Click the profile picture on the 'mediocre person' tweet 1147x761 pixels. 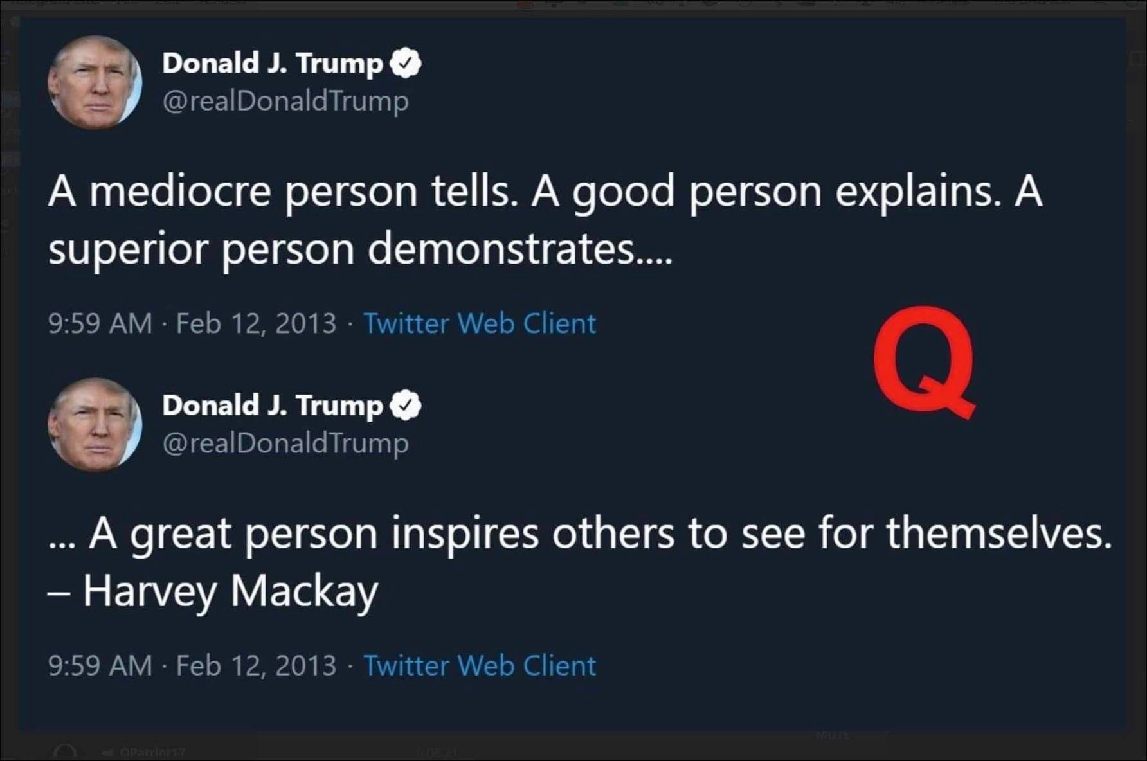tap(95, 82)
